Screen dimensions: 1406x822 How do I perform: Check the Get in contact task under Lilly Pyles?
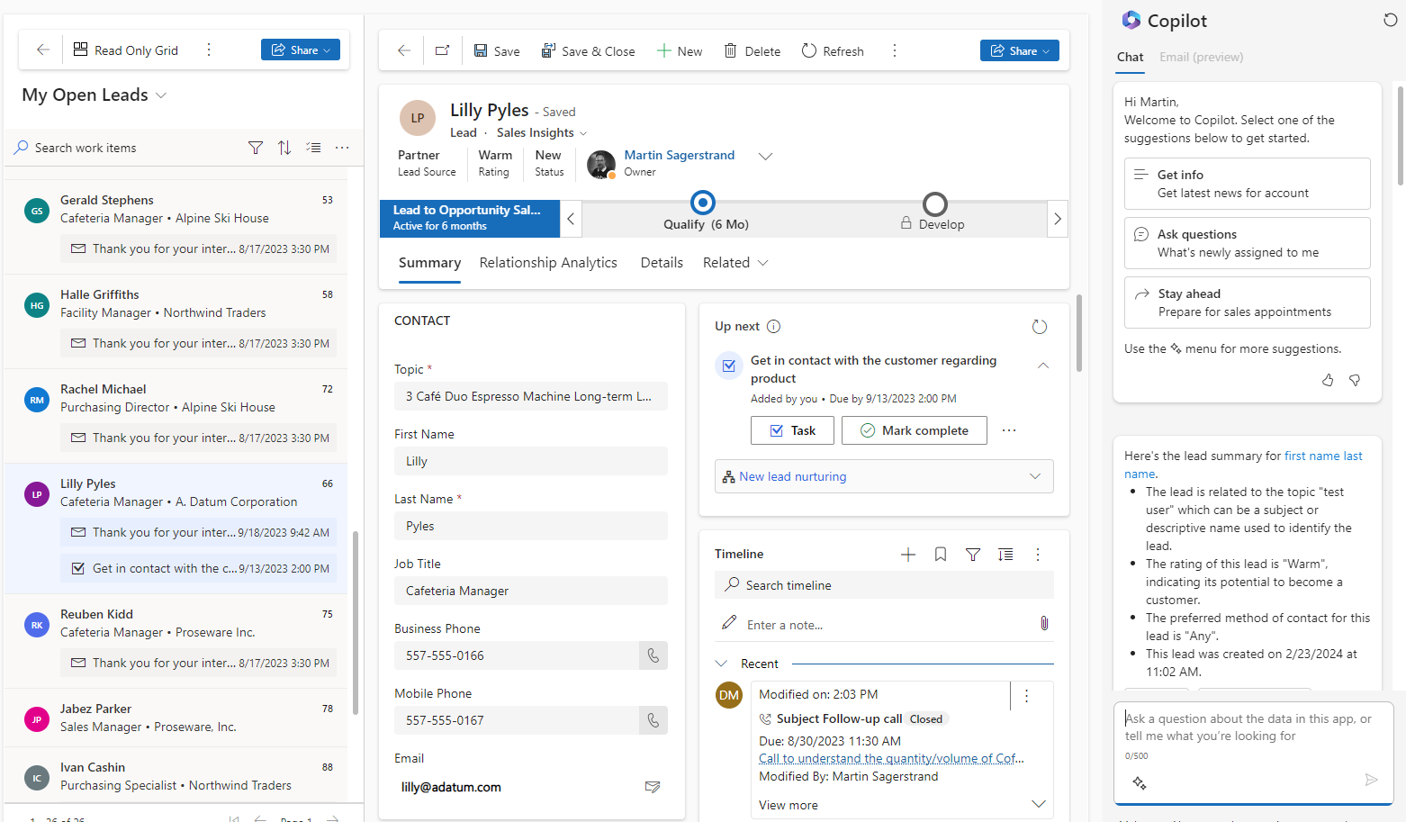tap(77, 568)
